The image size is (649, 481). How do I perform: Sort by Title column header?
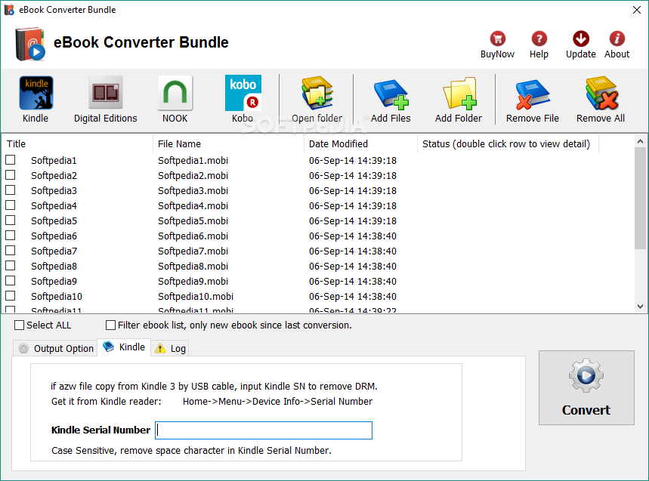[x=78, y=143]
